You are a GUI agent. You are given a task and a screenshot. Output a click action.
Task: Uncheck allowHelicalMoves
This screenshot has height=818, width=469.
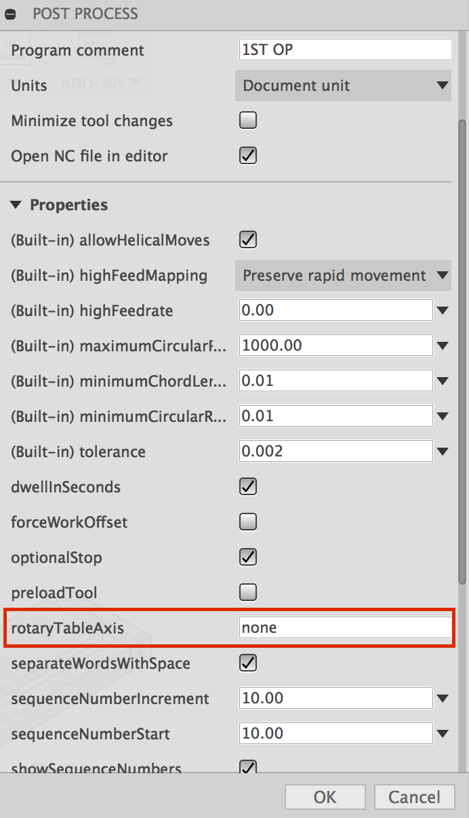[247, 239]
